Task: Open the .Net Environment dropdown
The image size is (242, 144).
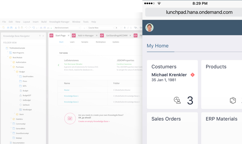Action: [67, 28]
